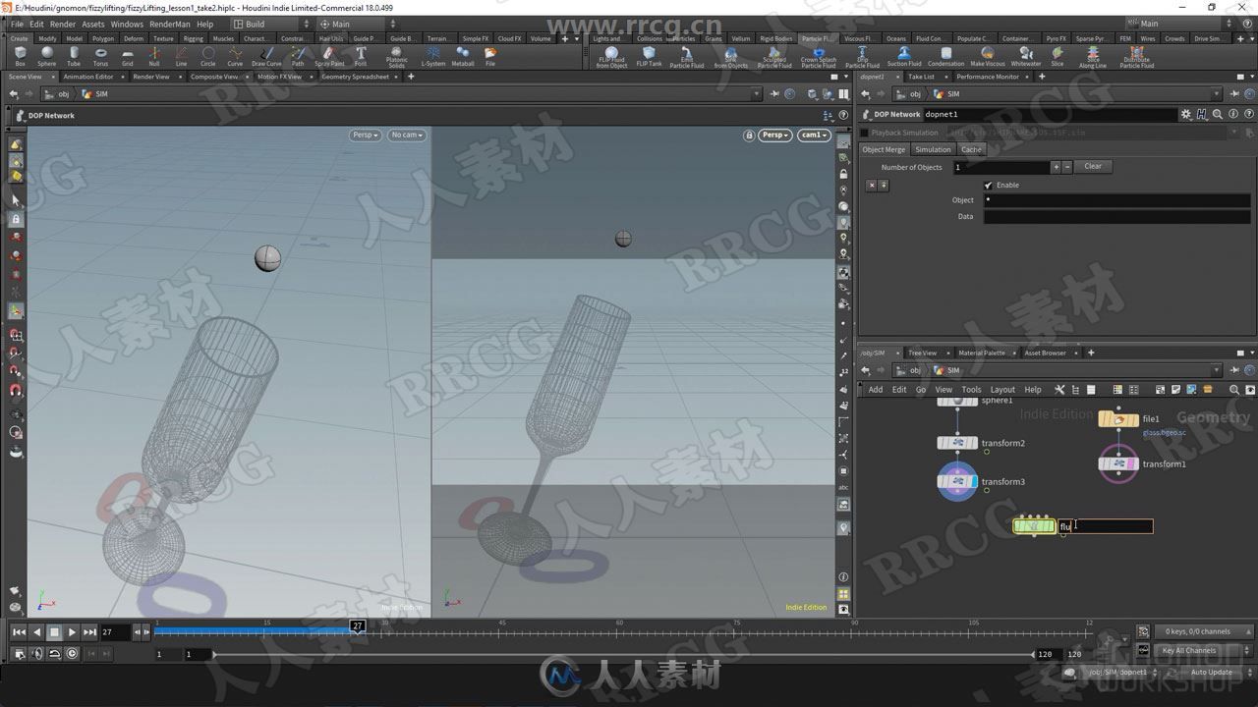Open network editor Add menu

(x=875, y=390)
